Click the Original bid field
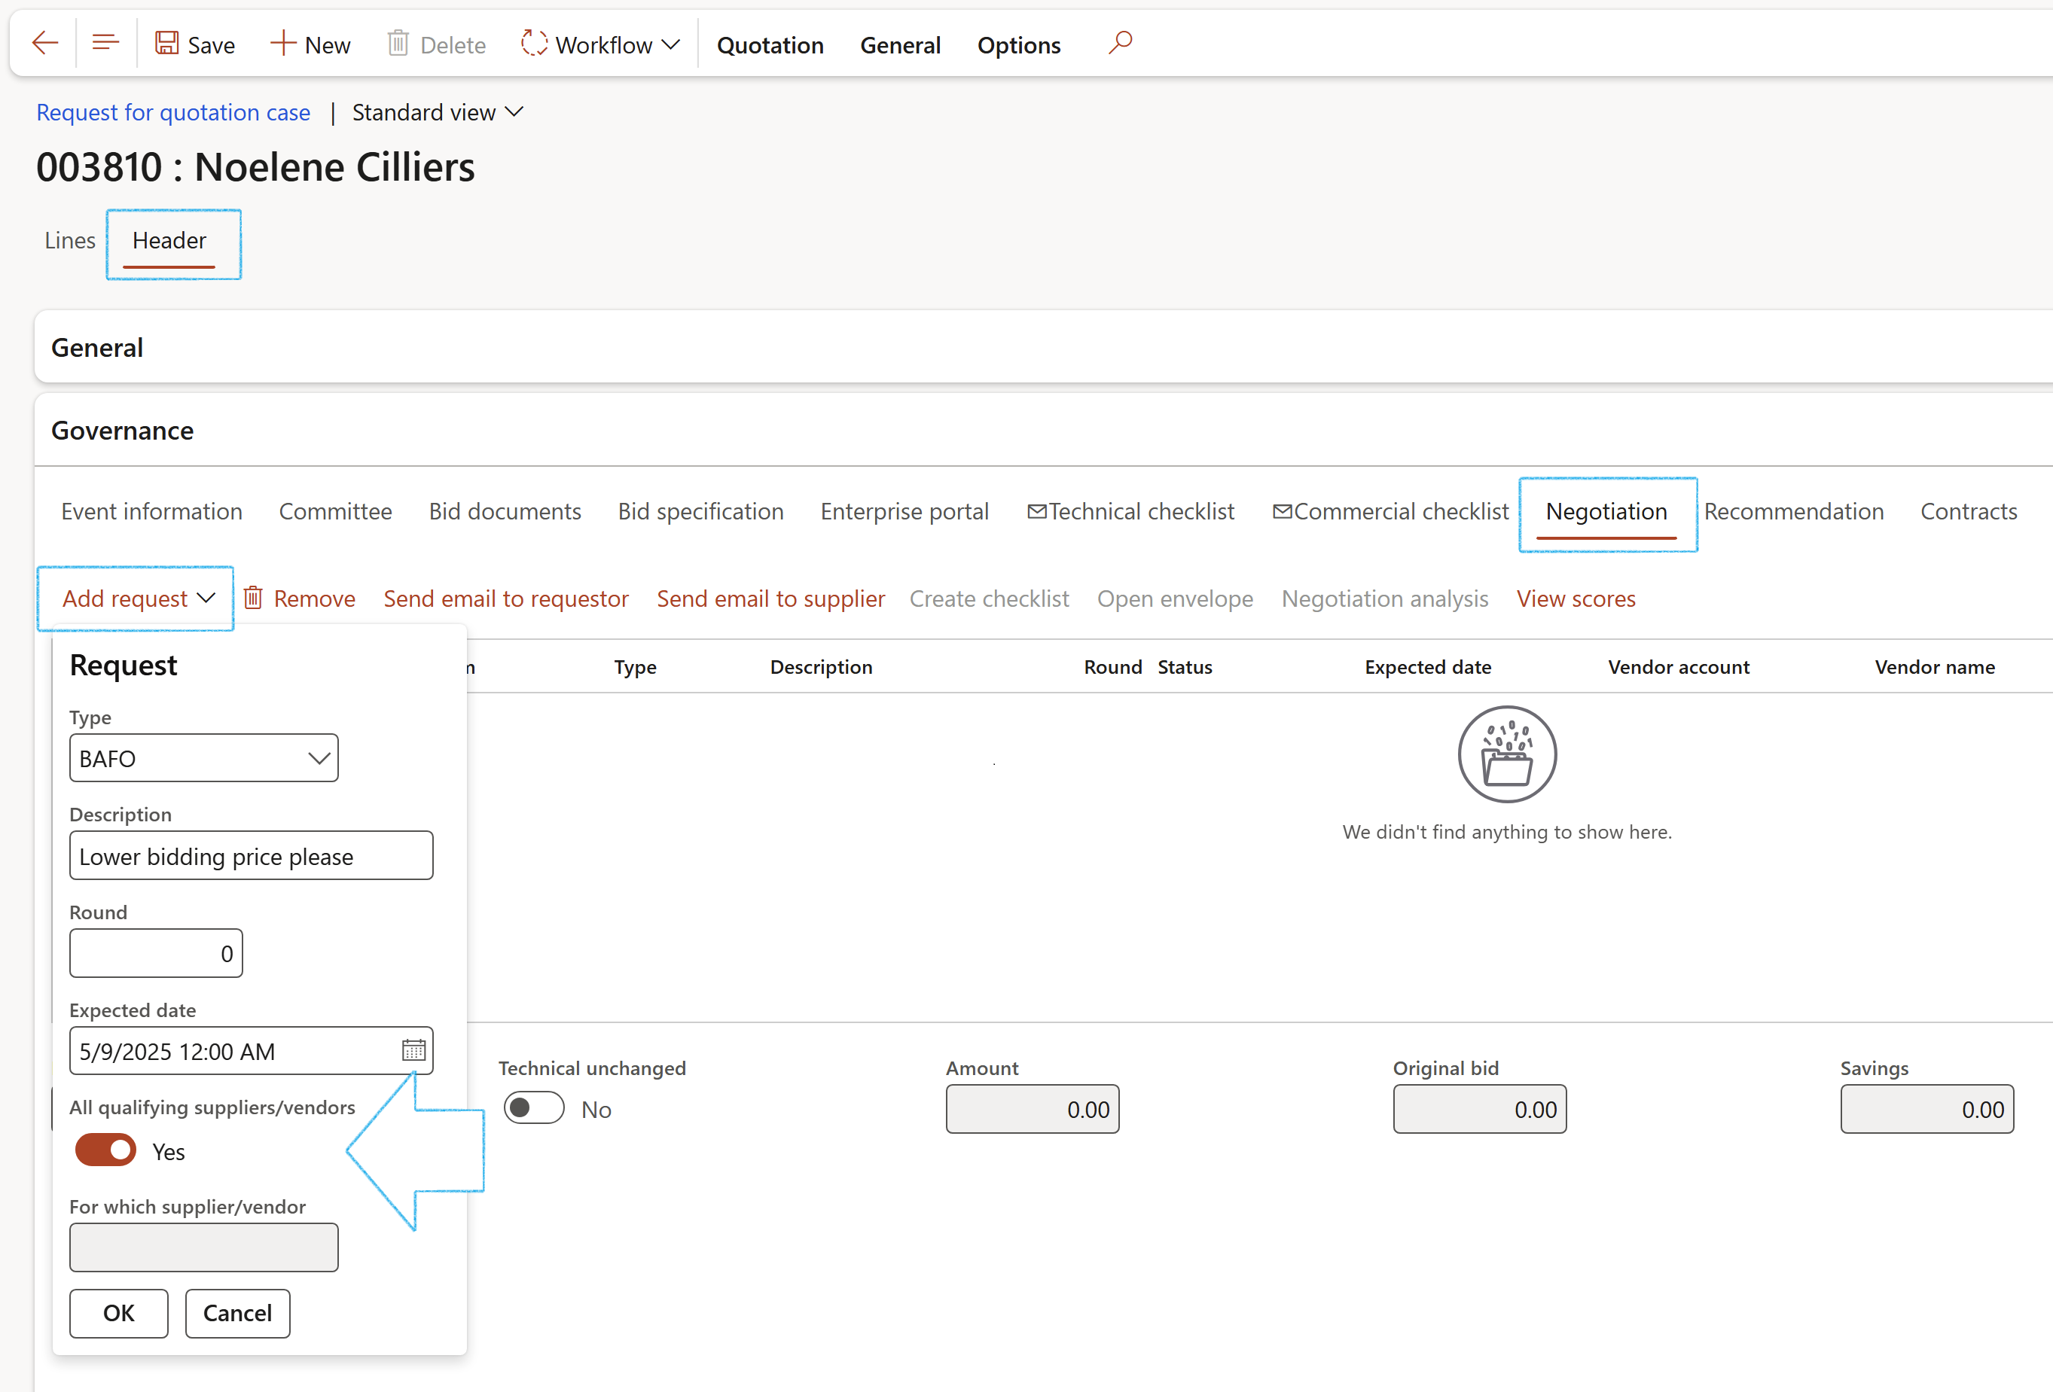The width and height of the screenshot is (2053, 1392). (x=1480, y=1110)
